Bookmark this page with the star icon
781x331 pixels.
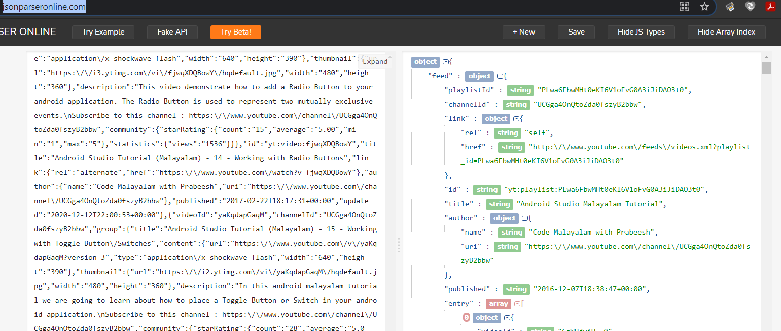pyautogui.click(x=704, y=7)
